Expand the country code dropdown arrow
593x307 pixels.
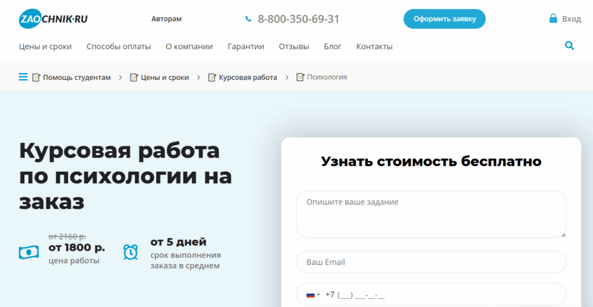click(x=319, y=294)
